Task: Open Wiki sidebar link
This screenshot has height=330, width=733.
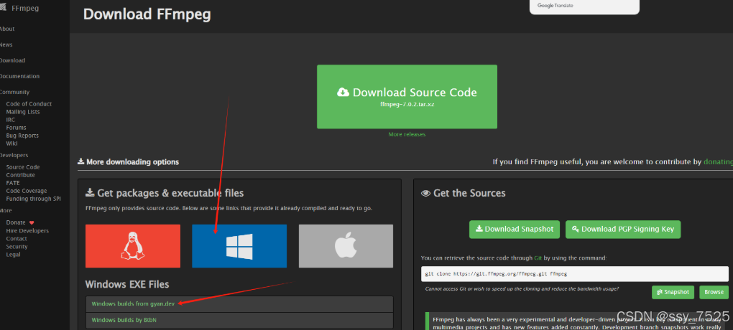Action: point(11,143)
